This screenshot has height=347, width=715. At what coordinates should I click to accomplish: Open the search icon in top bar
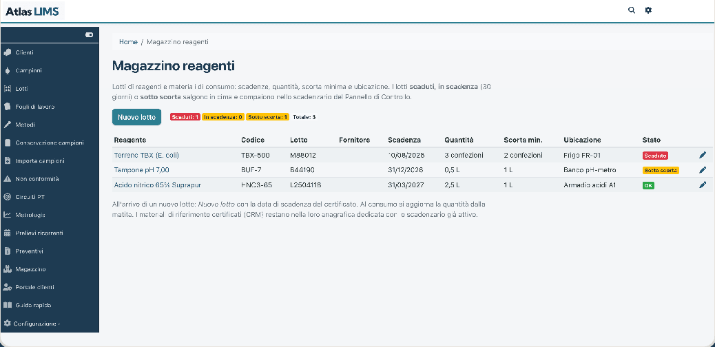pyautogui.click(x=632, y=10)
